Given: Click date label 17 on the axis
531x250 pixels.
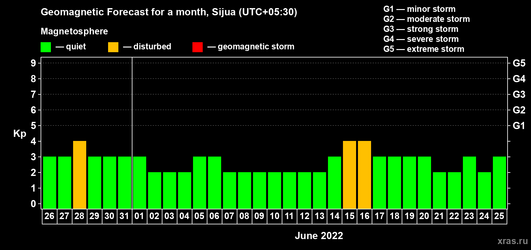Looking at the screenshot, I should click(379, 216).
